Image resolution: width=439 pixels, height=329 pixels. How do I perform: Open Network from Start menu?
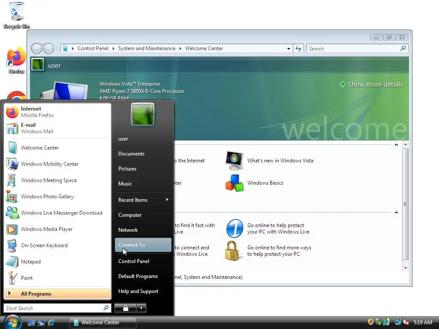tap(143, 230)
